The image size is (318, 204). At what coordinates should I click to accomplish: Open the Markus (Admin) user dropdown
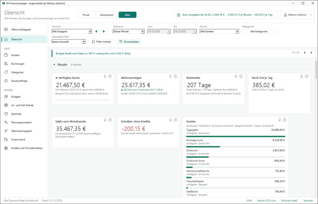[x=297, y=15]
